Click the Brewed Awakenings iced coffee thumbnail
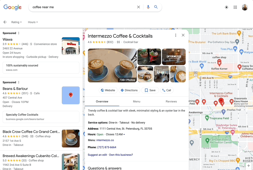Image resolution: width=253 pixels, height=170 pixels. coord(71,162)
